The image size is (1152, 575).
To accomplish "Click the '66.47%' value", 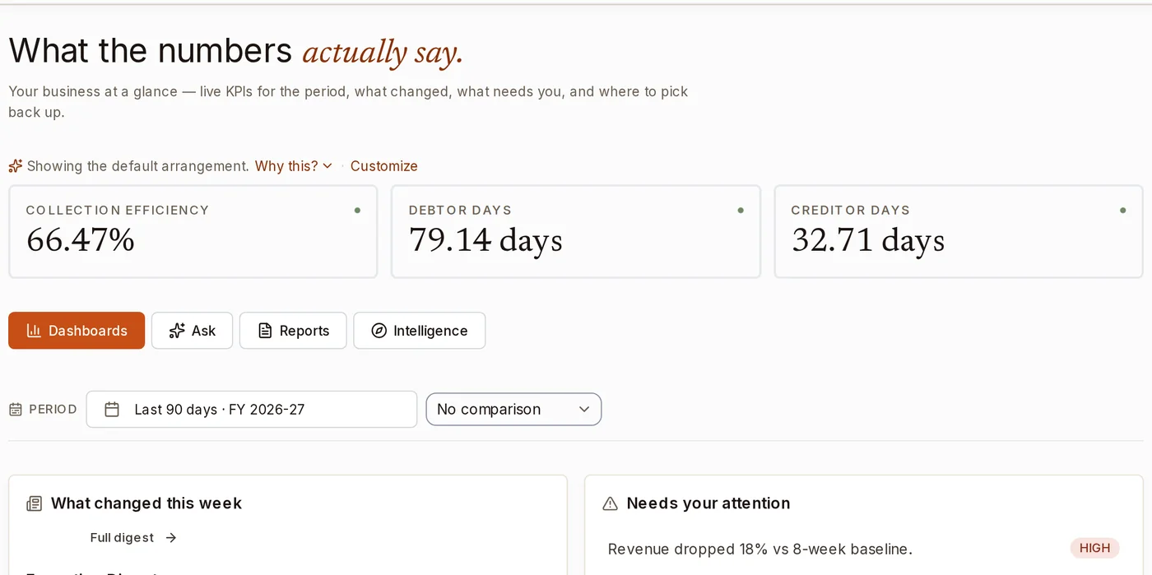I will [81, 239].
